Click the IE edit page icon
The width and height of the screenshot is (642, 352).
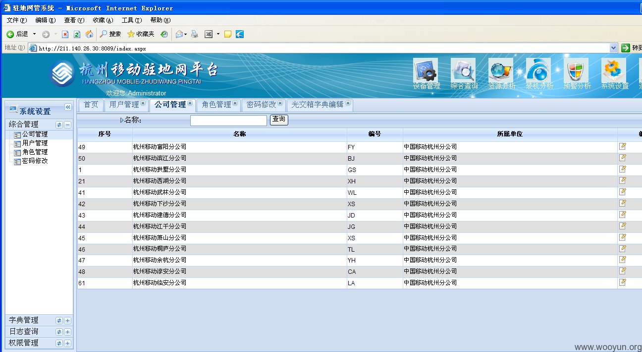(209, 34)
